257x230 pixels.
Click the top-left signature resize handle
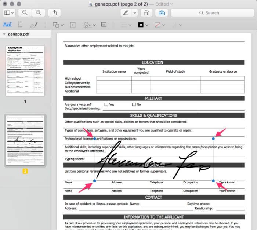coord(95,139)
